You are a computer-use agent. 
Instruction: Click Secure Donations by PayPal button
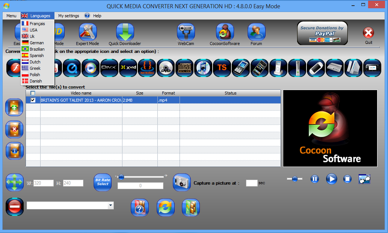[322, 33]
